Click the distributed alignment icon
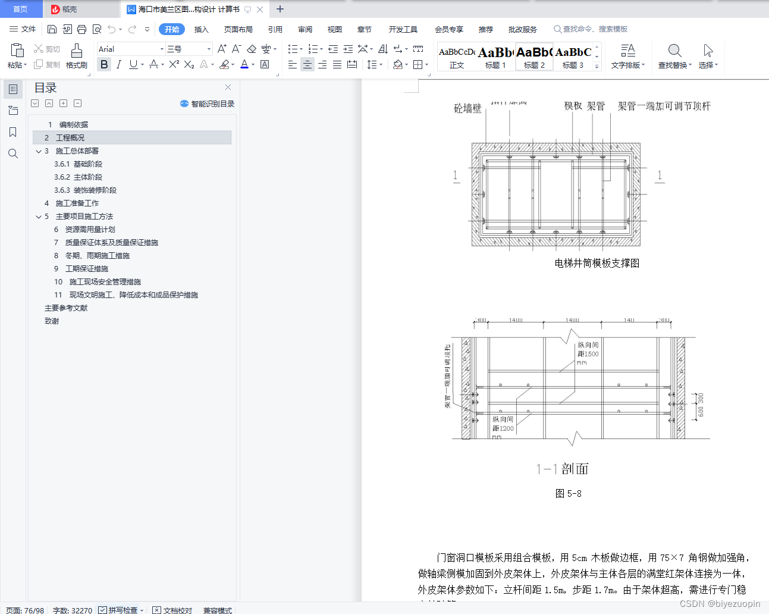Viewport: 769px width, 614px height. tap(352, 64)
